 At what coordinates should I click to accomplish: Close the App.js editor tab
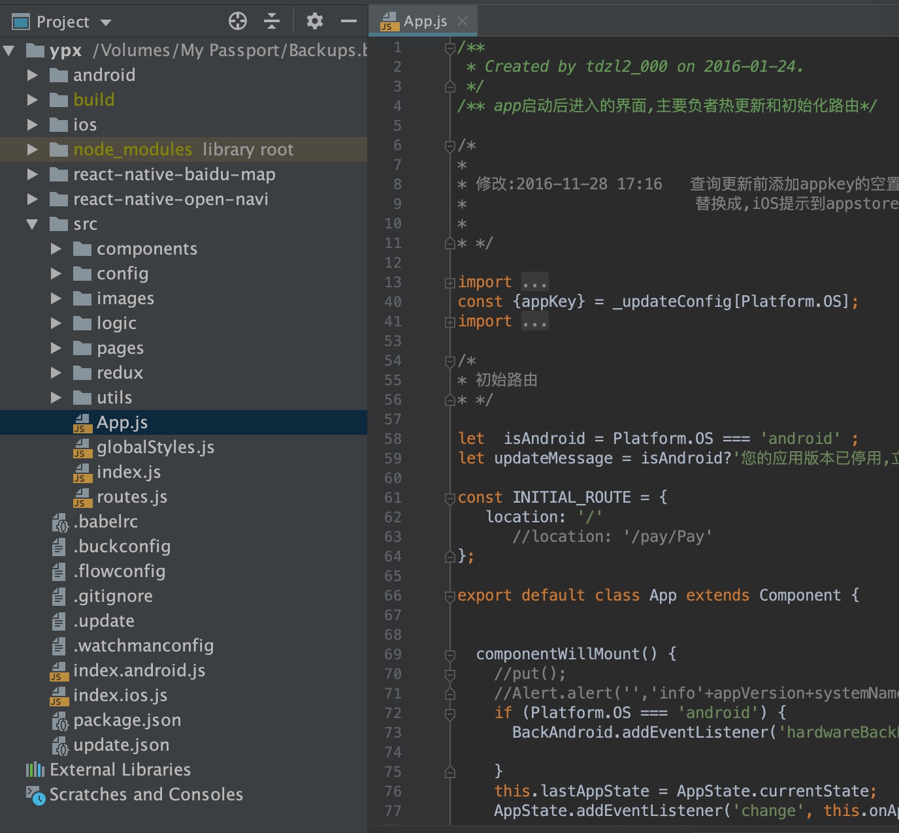point(463,21)
